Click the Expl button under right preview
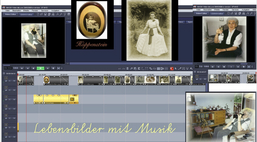This screenshot has width=257, height=142. coord(201,66)
